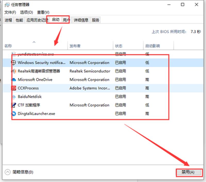Select the BaiduNetdisk row name
Screen dimensions: 206x182
click(x=30, y=97)
